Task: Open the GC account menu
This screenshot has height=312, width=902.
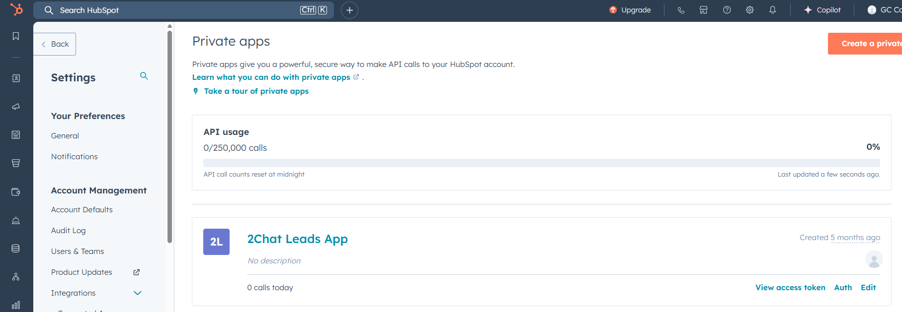Action: pyautogui.click(x=885, y=10)
